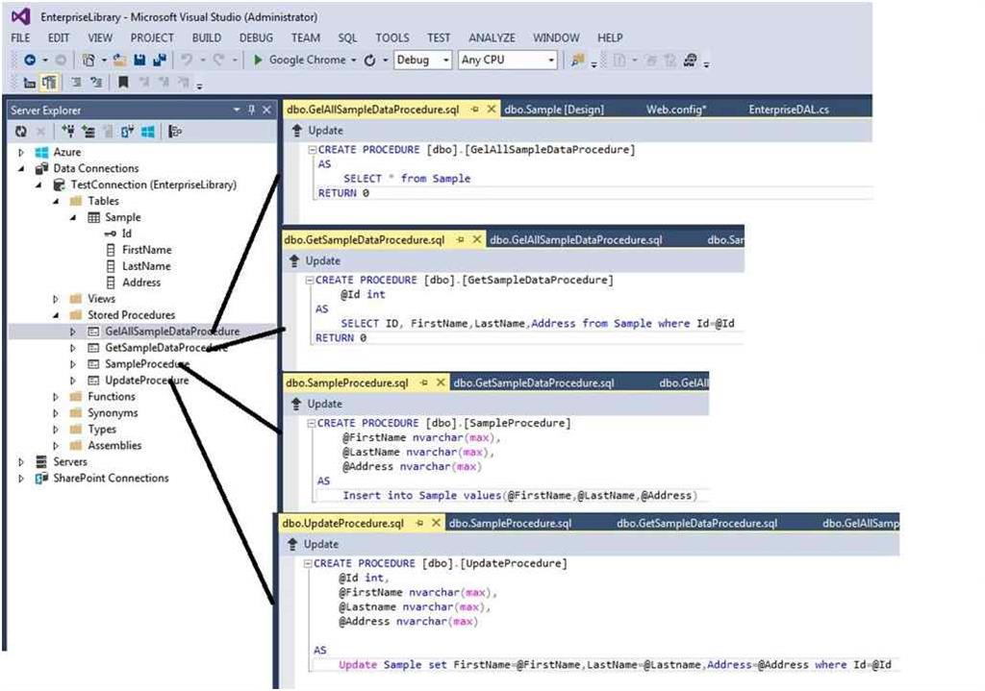Screen dimensions: 985x691
Task: Select the FirstName column node
Action: tap(146, 250)
